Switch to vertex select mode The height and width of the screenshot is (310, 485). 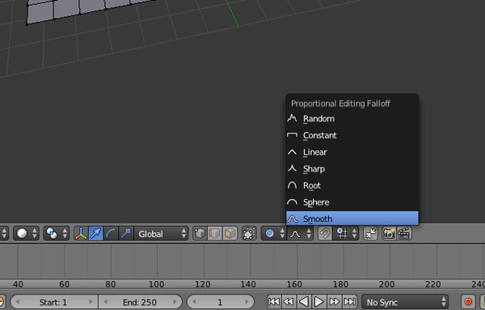click(200, 233)
